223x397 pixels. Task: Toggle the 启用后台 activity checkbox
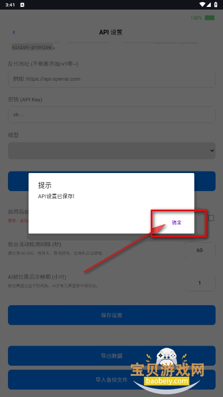point(211,218)
